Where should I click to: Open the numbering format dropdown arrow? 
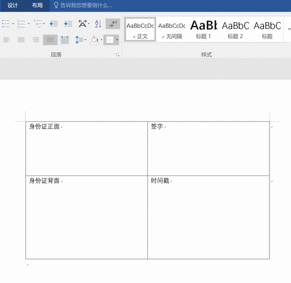[x=29, y=24]
